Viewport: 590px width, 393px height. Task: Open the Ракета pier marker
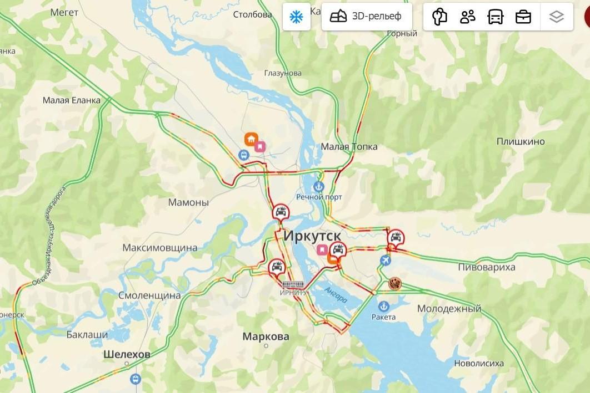point(383,307)
